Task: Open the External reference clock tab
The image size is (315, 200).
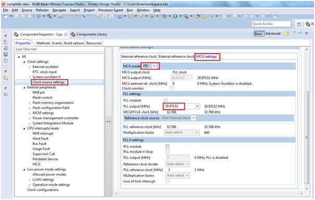Action: coord(176,56)
